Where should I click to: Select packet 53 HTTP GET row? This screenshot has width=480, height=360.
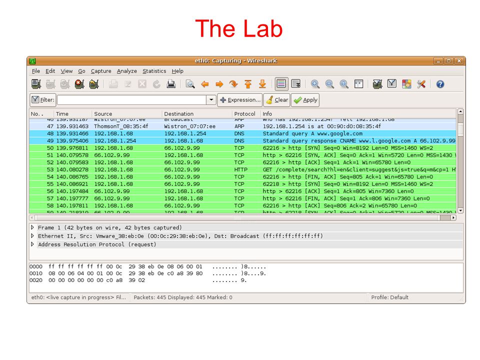pyautogui.click(x=242, y=169)
